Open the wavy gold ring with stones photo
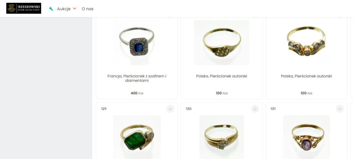The width and height of the screenshot is (353, 159). (306, 42)
